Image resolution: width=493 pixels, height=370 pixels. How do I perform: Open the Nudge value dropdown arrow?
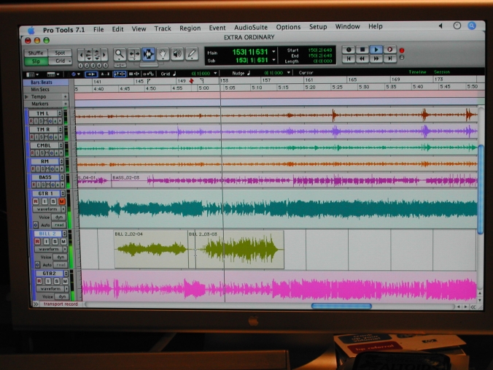pyautogui.click(x=288, y=73)
